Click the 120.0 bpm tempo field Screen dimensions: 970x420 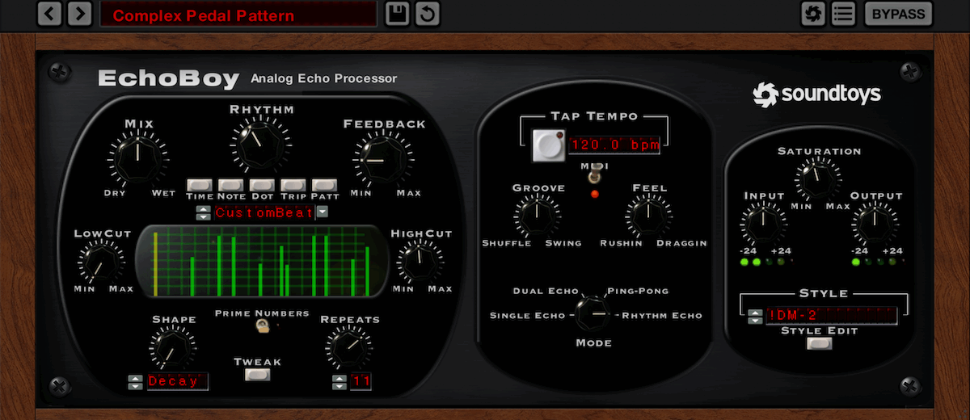[614, 146]
